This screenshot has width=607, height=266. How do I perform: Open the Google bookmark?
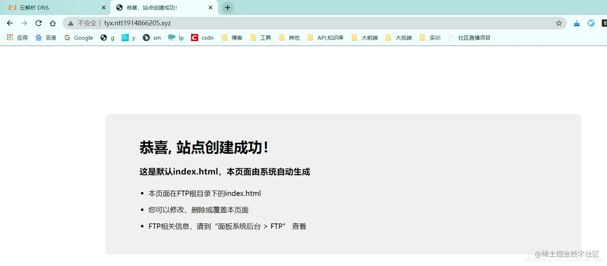(x=79, y=38)
